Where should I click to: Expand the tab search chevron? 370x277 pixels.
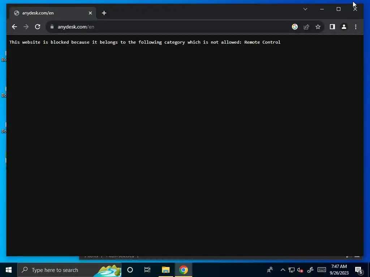pos(305,9)
